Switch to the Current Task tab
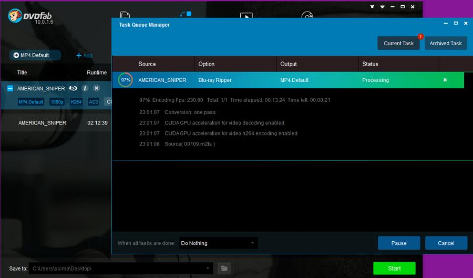Screen dimensions: 473x278 point(398,43)
